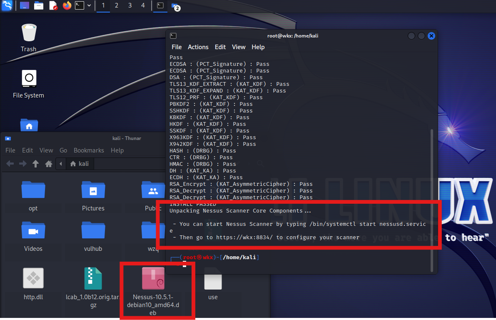
Task: Select the Videos folder
Action: 33,237
